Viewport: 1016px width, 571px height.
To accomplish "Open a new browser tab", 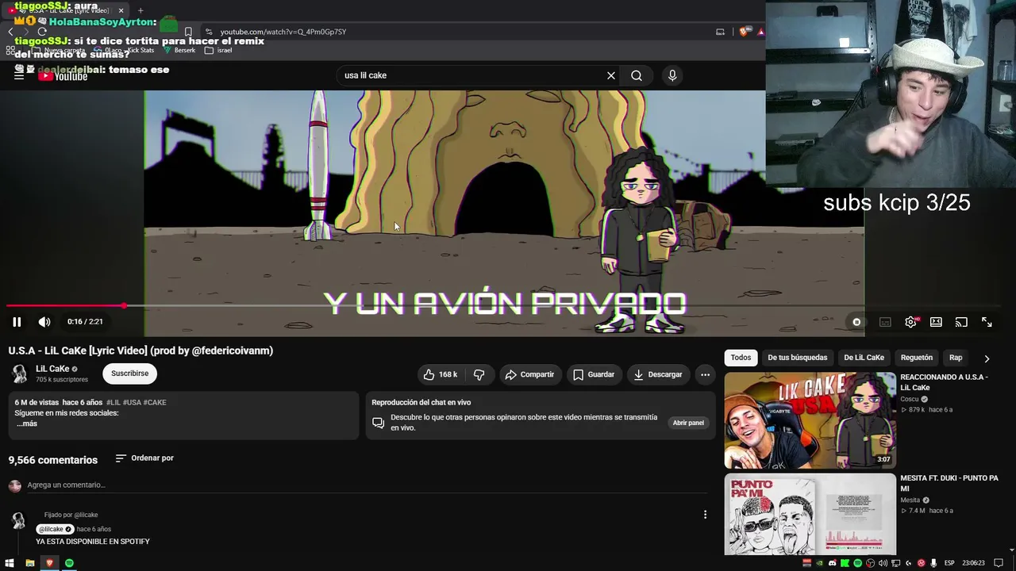I will click(x=140, y=10).
